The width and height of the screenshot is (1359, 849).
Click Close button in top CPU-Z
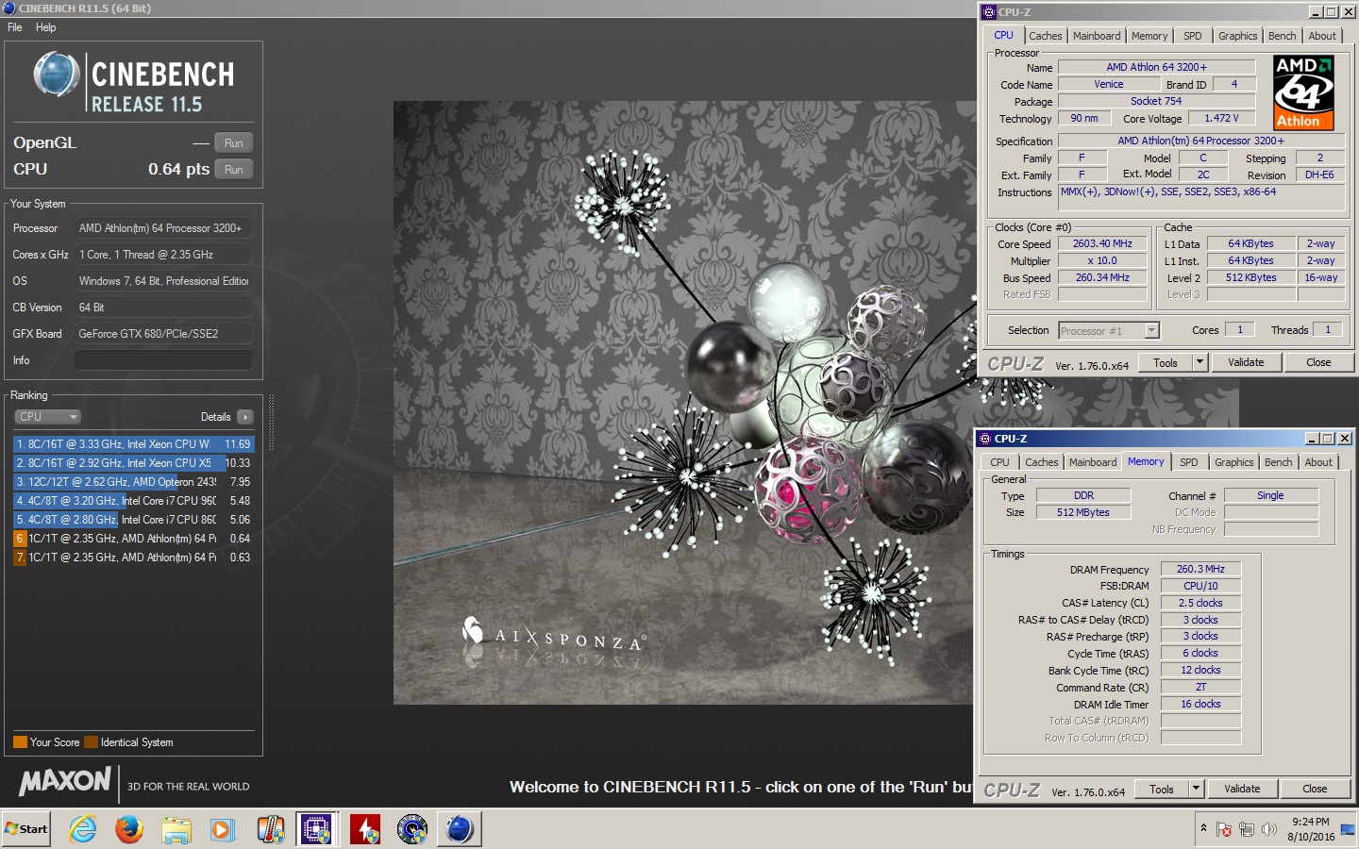tap(1318, 362)
